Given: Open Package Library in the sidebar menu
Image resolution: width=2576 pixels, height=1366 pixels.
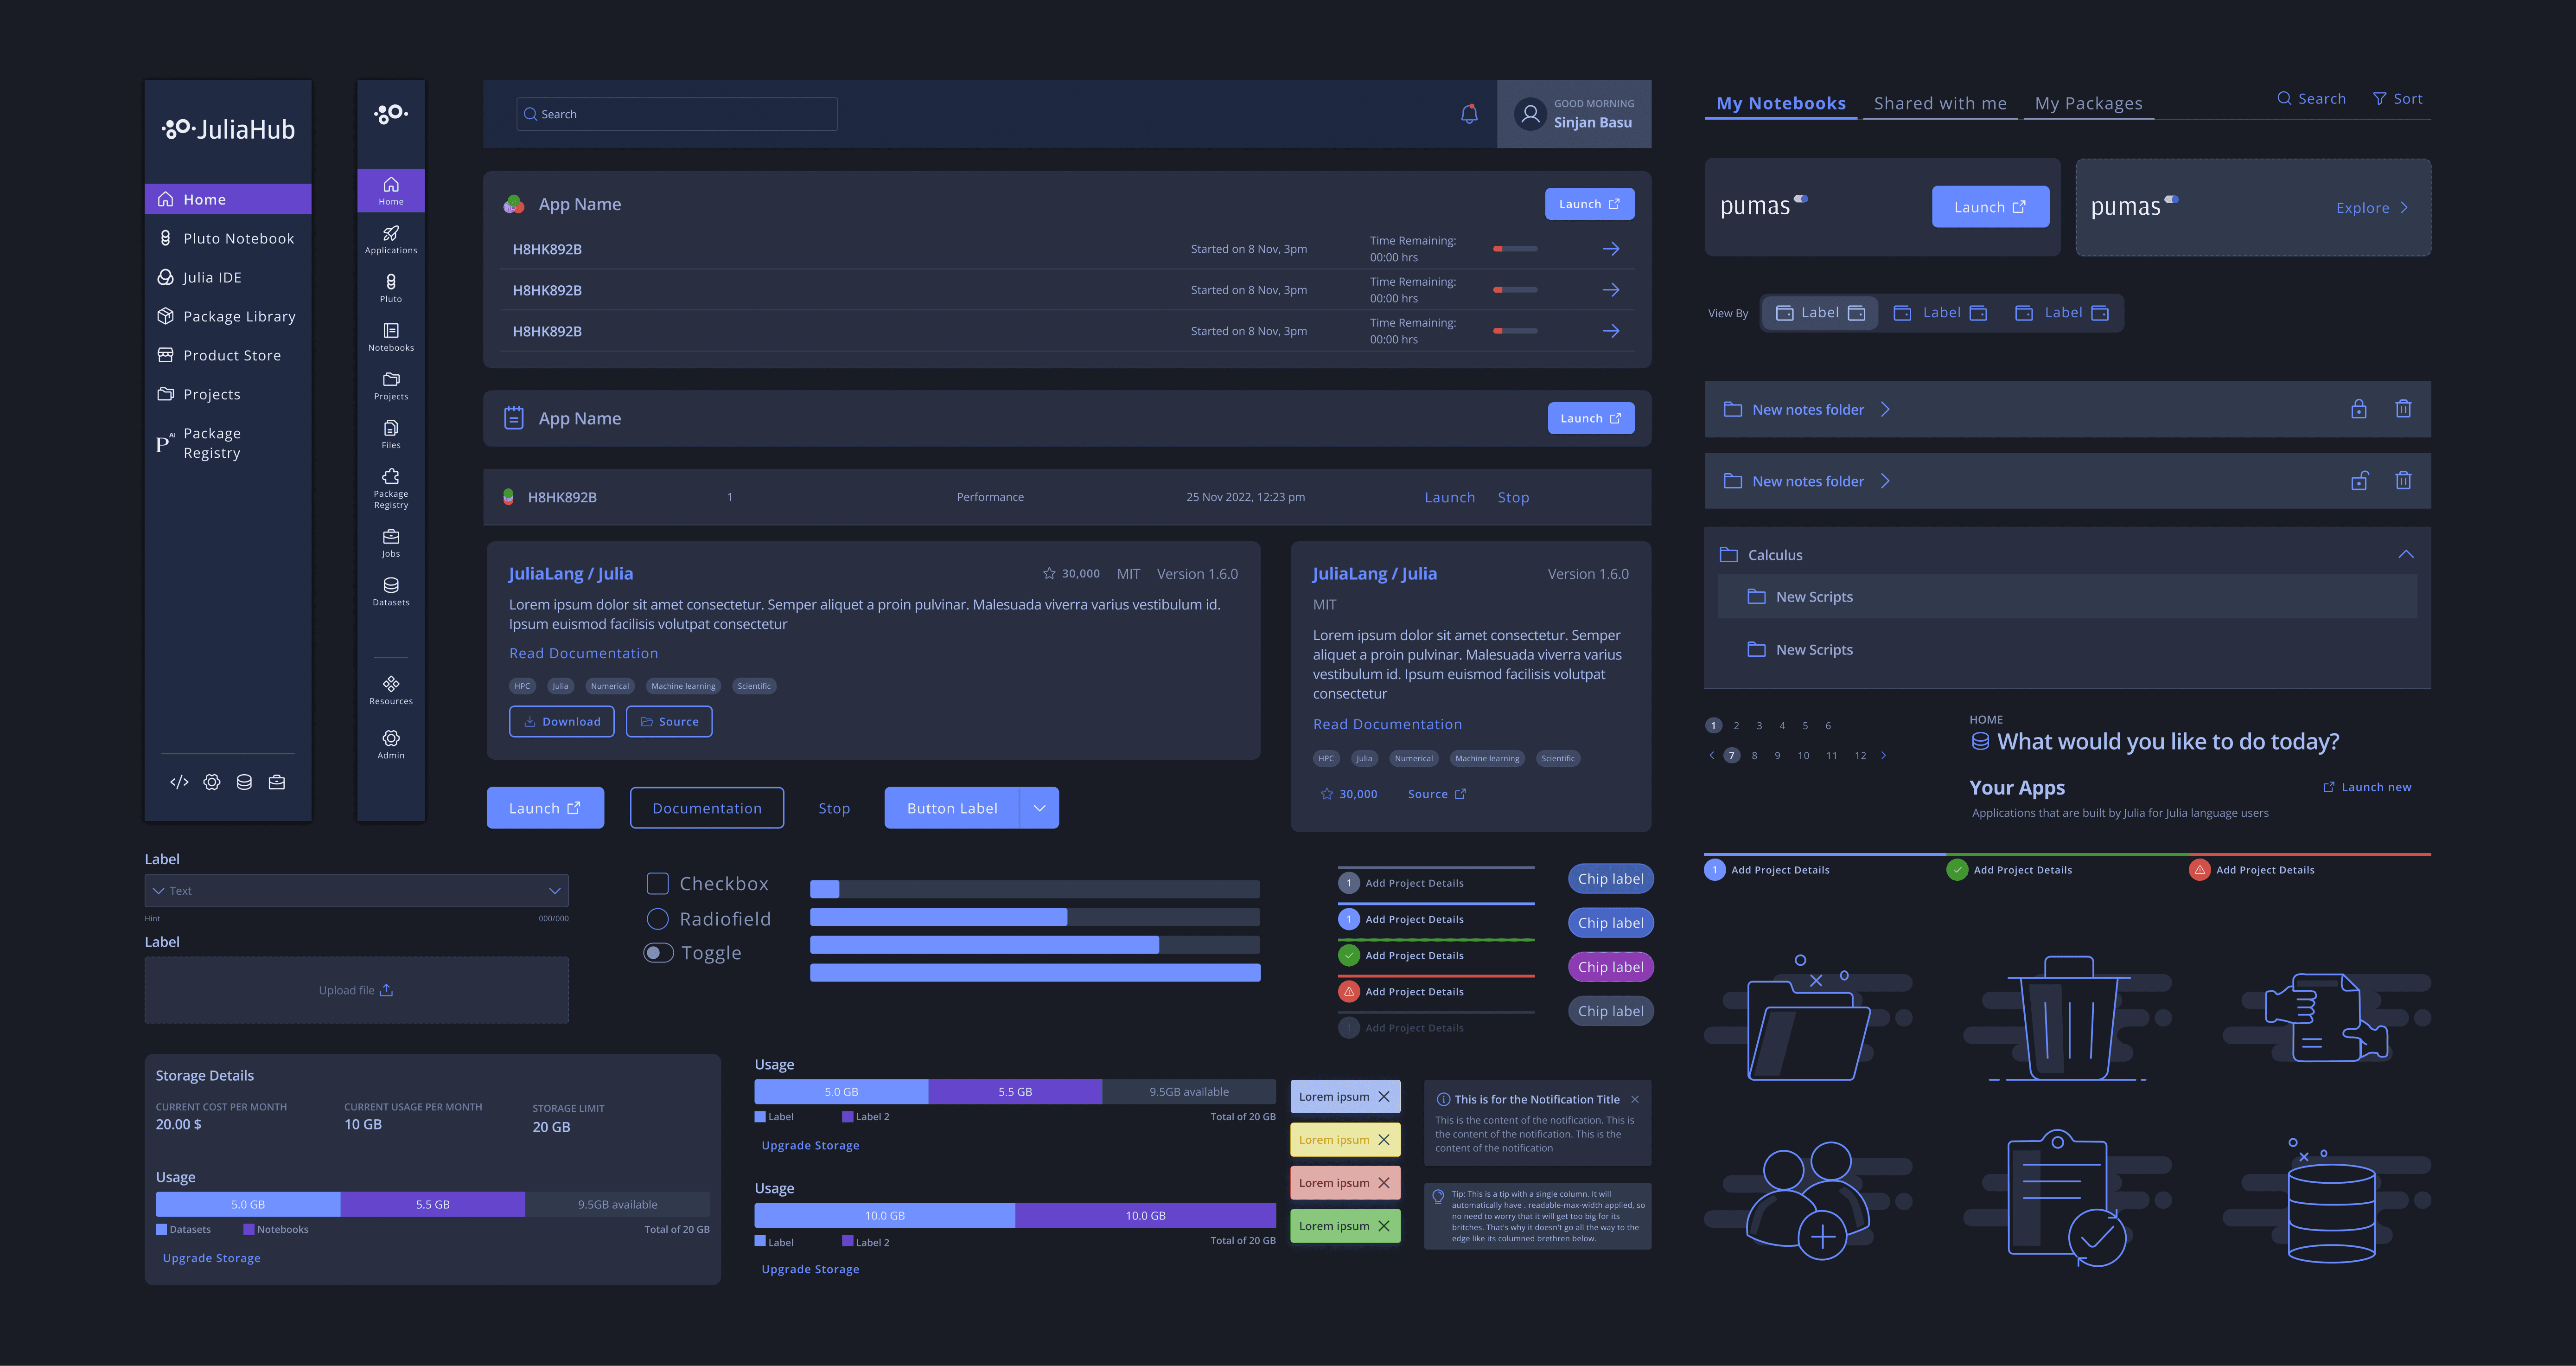Looking at the screenshot, I should point(239,316).
